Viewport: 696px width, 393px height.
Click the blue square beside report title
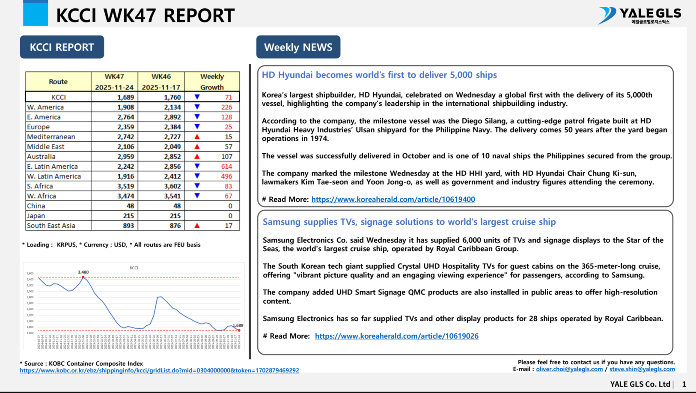[x=36, y=13]
